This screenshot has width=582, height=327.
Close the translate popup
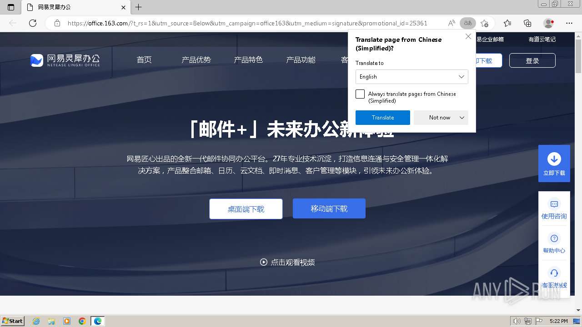coord(468,36)
